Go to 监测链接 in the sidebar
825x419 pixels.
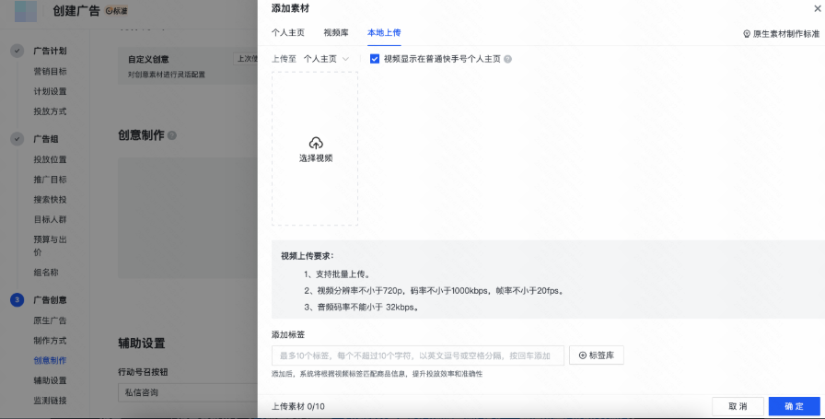[x=50, y=401]
